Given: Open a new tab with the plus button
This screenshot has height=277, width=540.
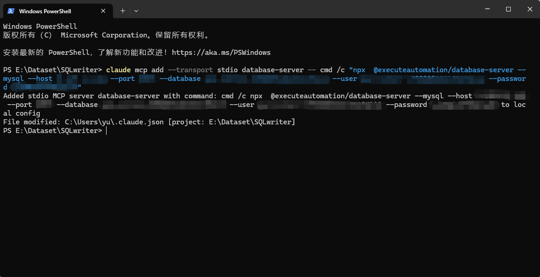Looking at the screenshot, I should click(123, 11).
